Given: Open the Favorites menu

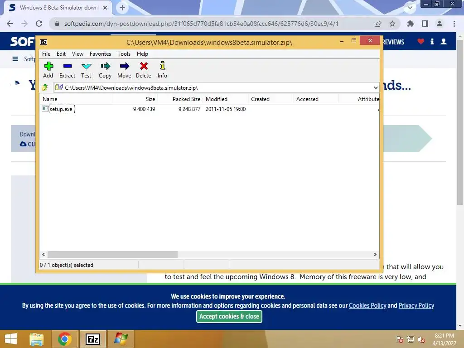Looking at the screenshot, I should pos(100,54).
